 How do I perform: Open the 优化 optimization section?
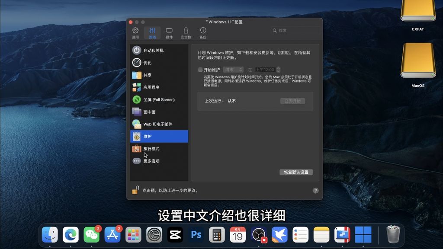159,63
